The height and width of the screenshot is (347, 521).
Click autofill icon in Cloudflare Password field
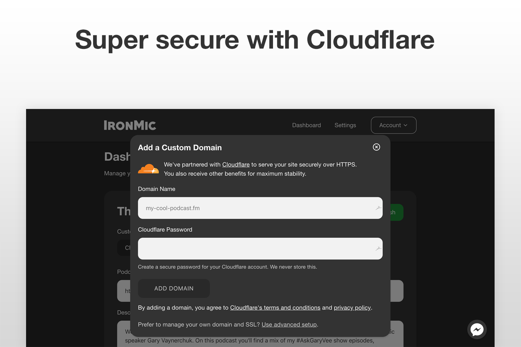point(378,248)
